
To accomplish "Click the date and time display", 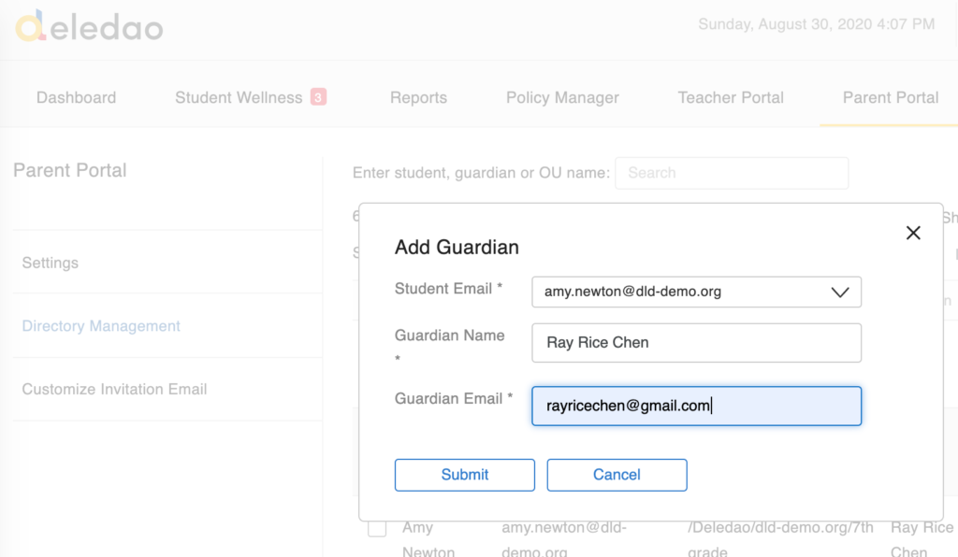I will 816,24.
